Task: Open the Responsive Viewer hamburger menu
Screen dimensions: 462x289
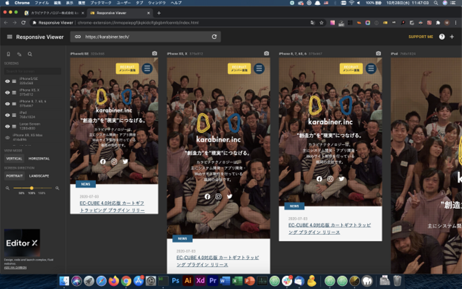Action: (x=10, y=37)
